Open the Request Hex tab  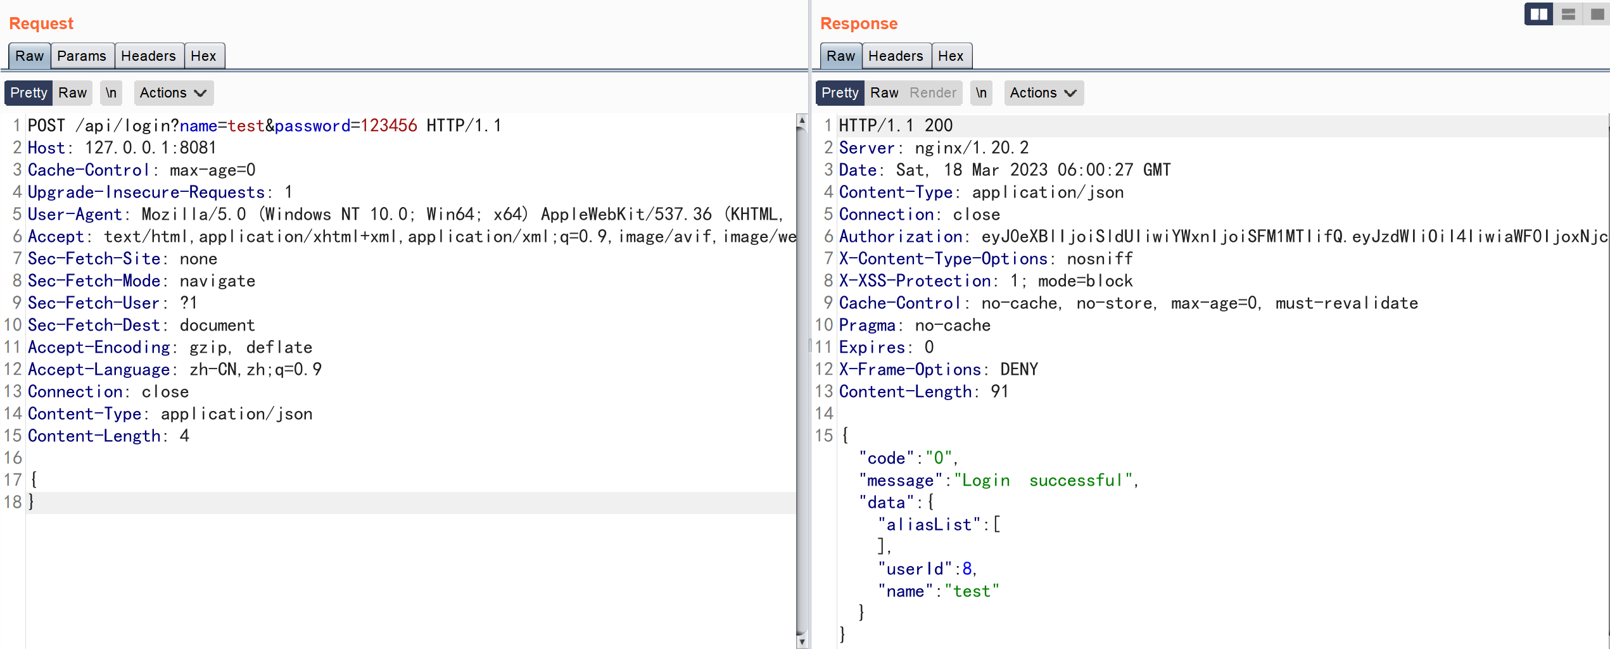203,56
